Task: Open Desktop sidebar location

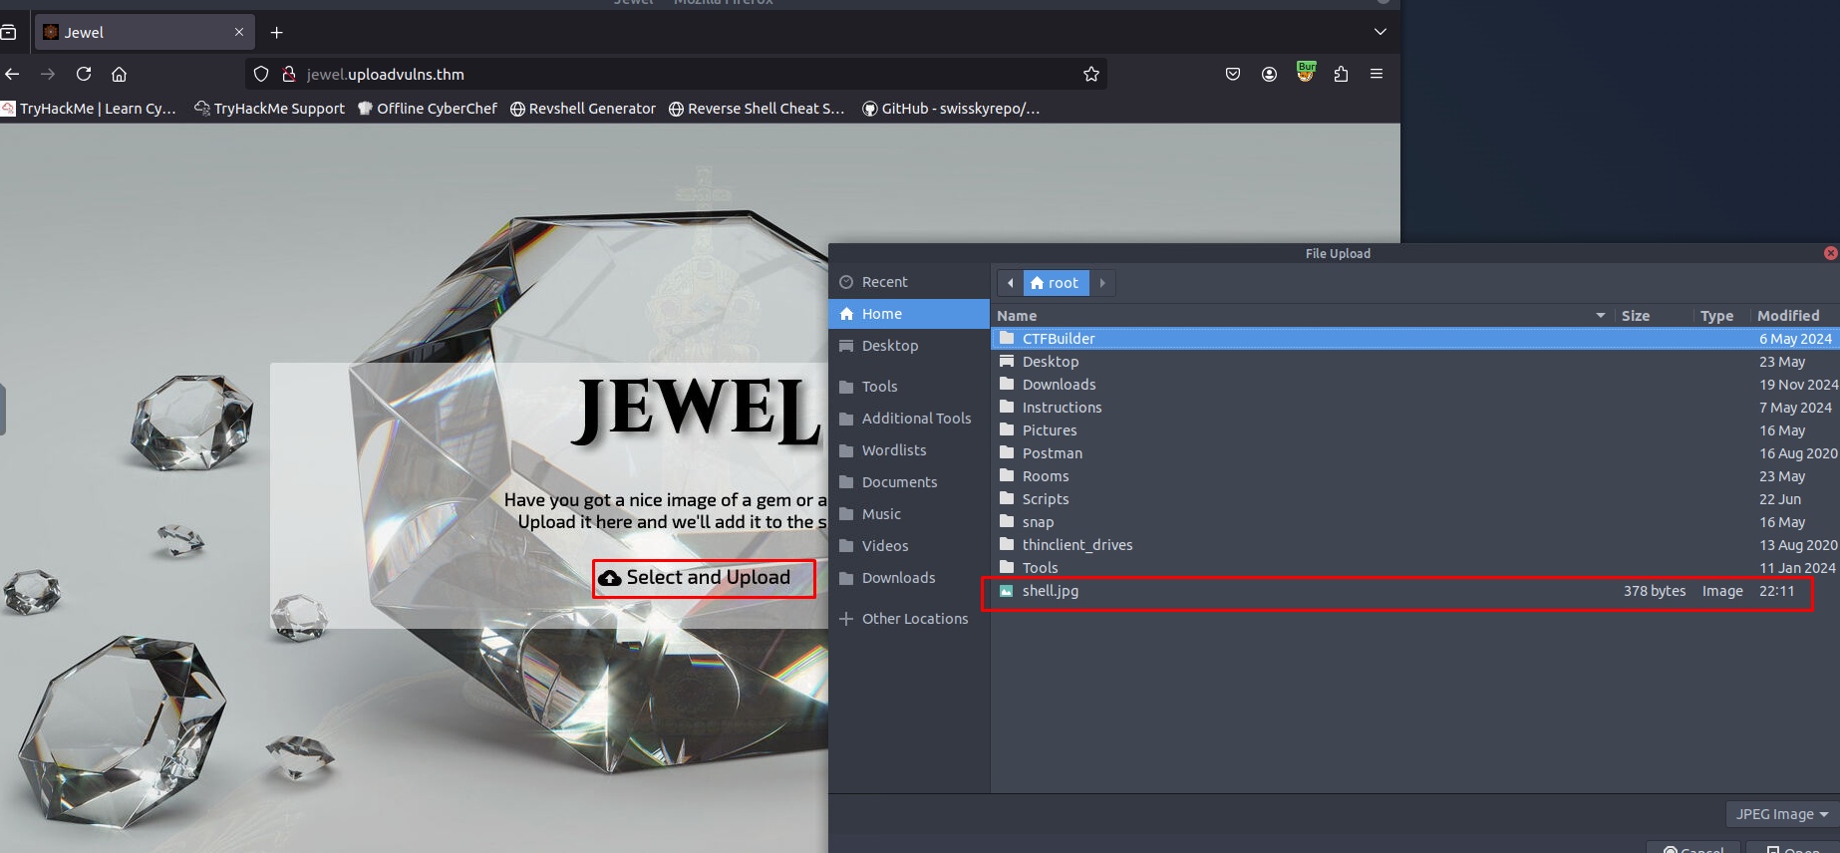Action: (x=909, y=346)
